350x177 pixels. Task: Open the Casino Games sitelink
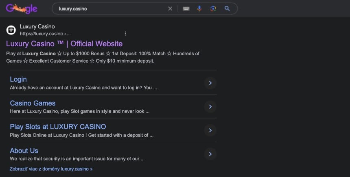[x=33, y=103]
